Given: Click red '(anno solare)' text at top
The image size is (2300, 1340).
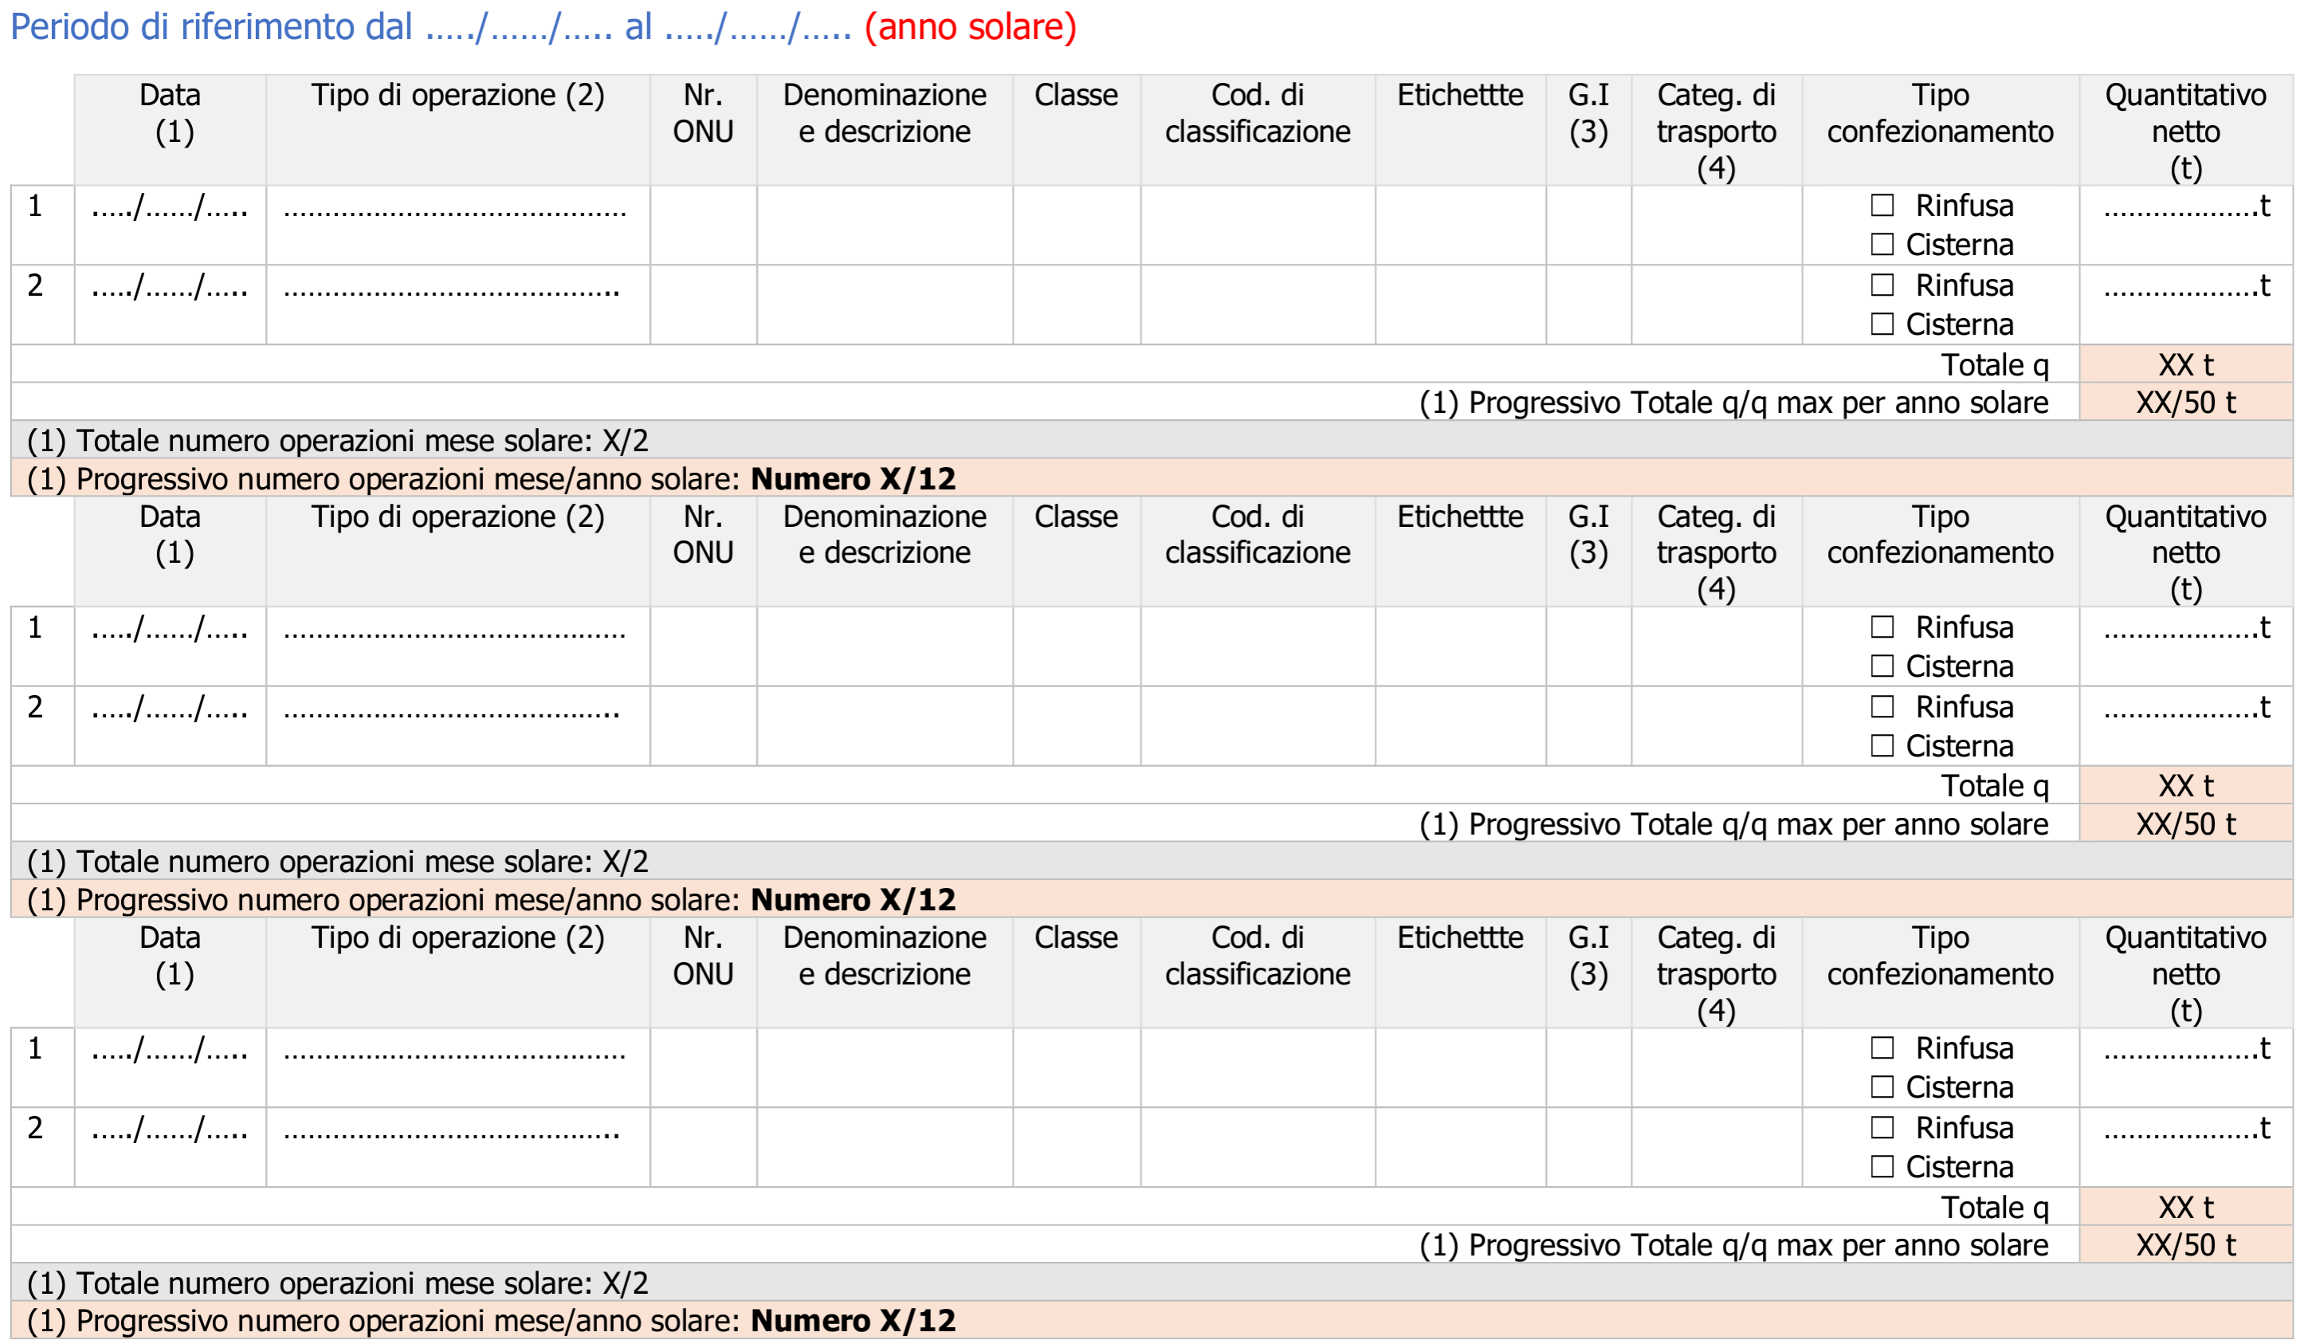Looking at the screenshot, I should [x=970, y=26].
